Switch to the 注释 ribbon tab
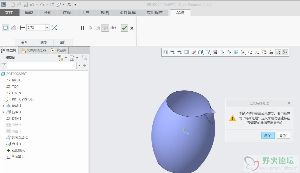300x173 pixels. coord(67,12)
